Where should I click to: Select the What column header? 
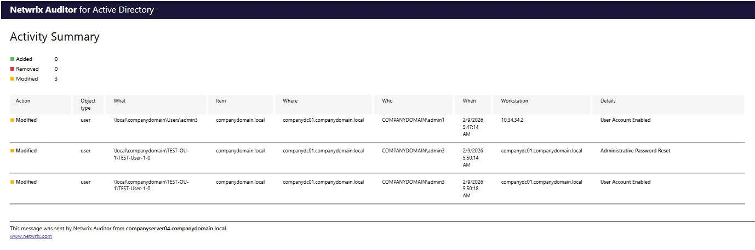(x=119, y=101)
